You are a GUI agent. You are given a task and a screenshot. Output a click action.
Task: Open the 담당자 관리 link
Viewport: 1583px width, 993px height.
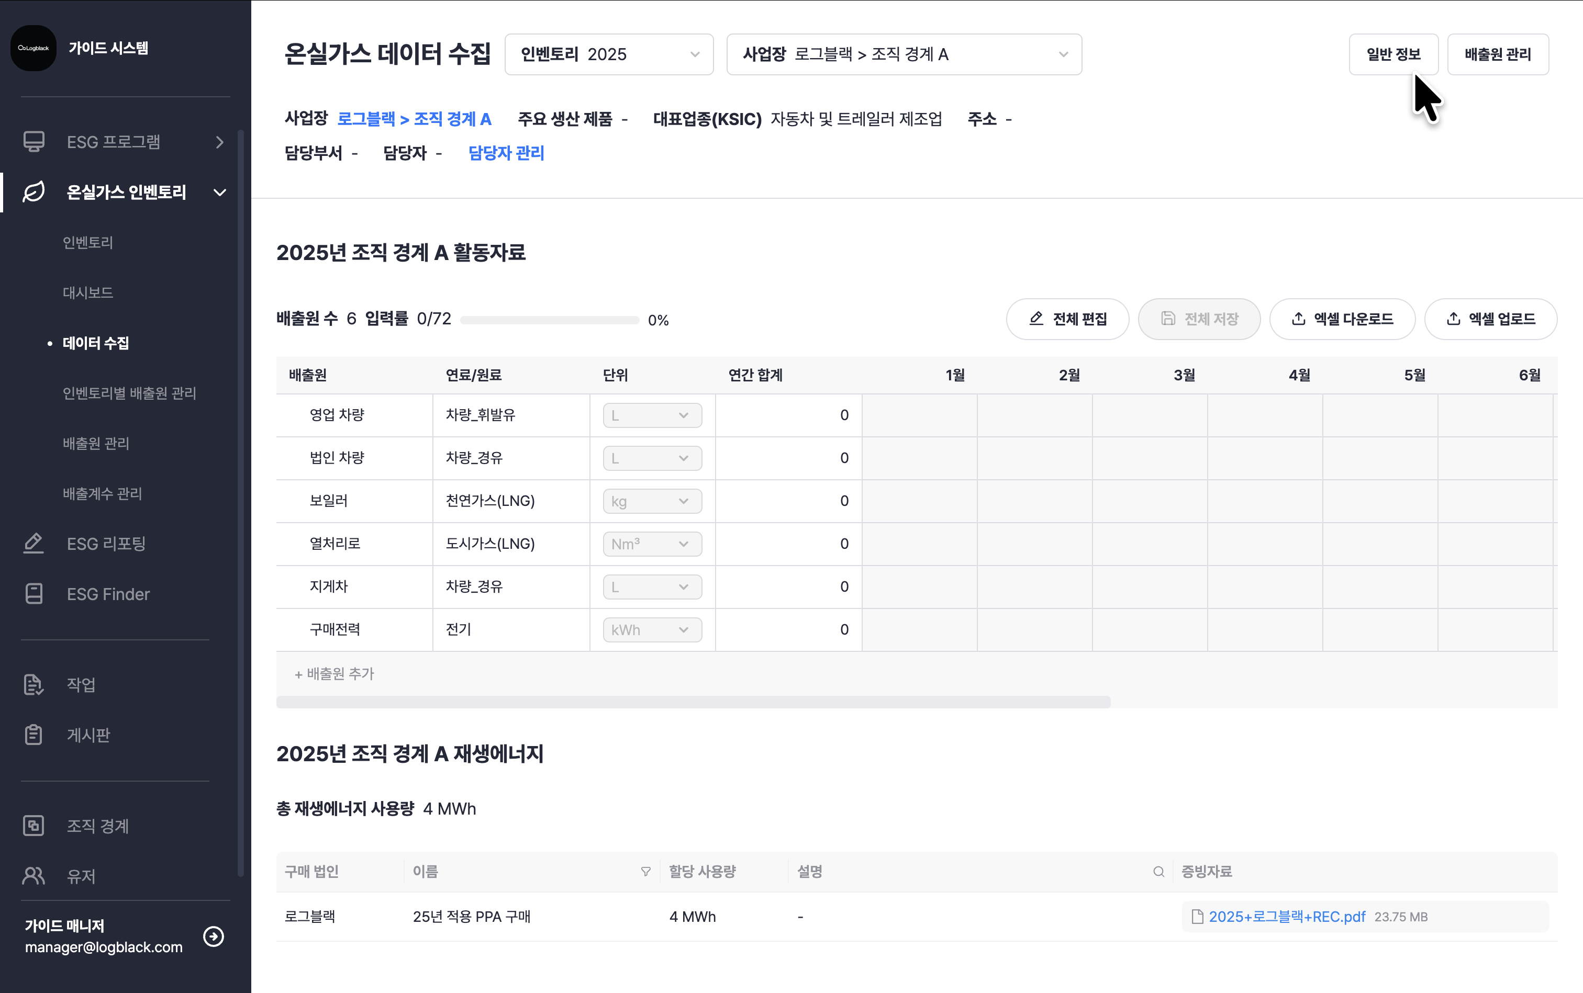(x=506, y=153)
